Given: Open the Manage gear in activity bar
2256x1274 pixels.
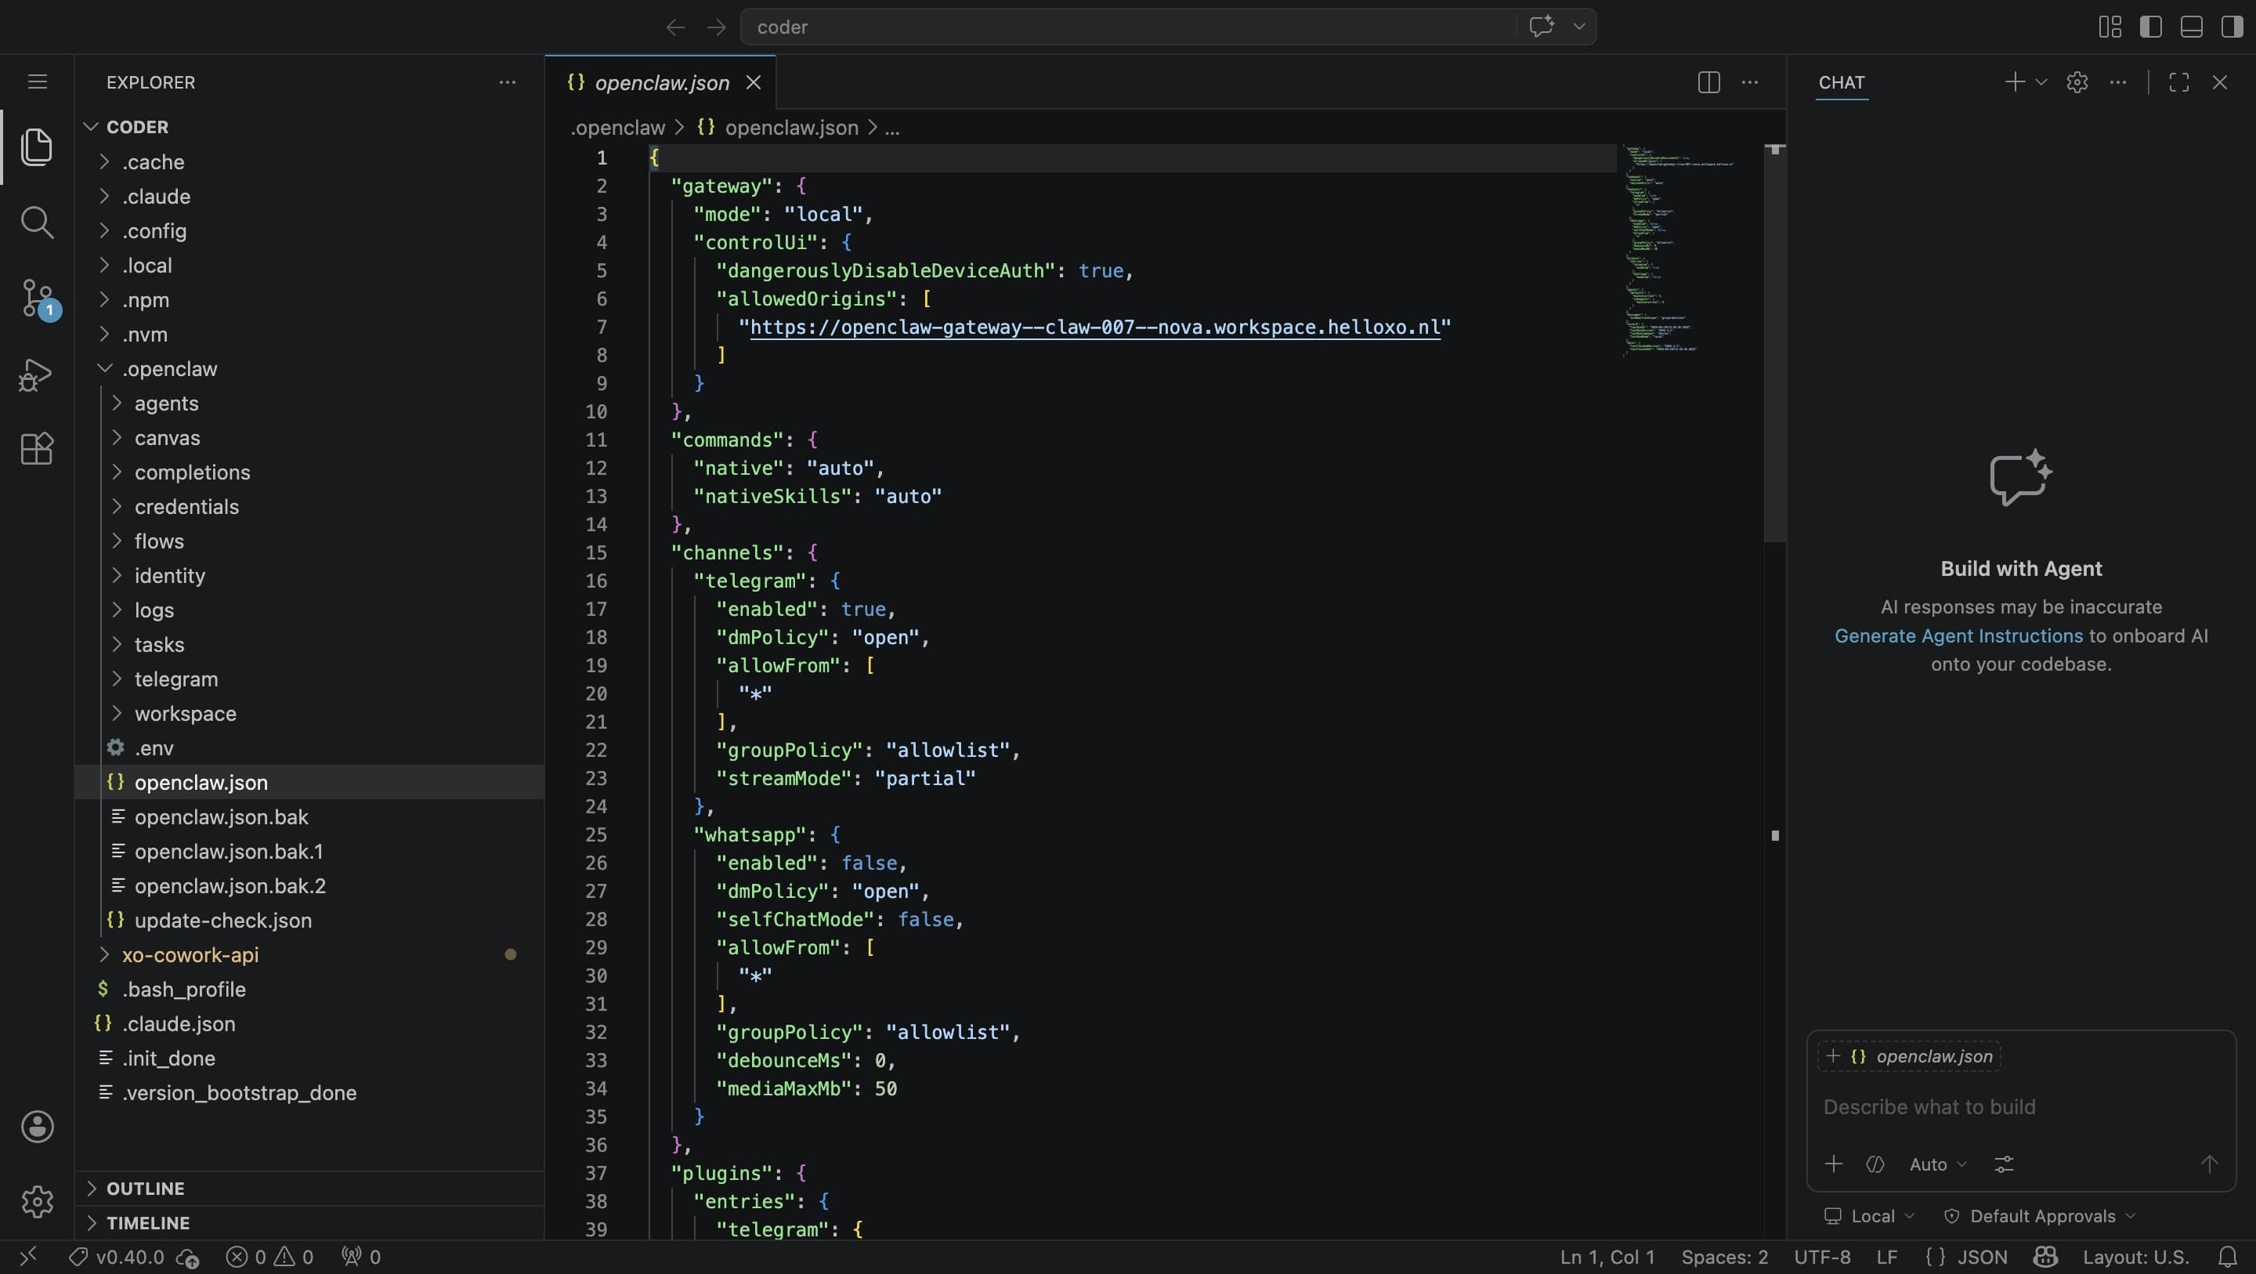Looking at the screenshot, I should click(x=37, y=1201).
